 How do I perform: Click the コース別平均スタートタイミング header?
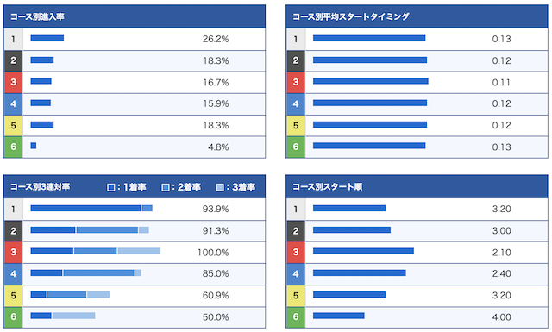click(351, 16)
